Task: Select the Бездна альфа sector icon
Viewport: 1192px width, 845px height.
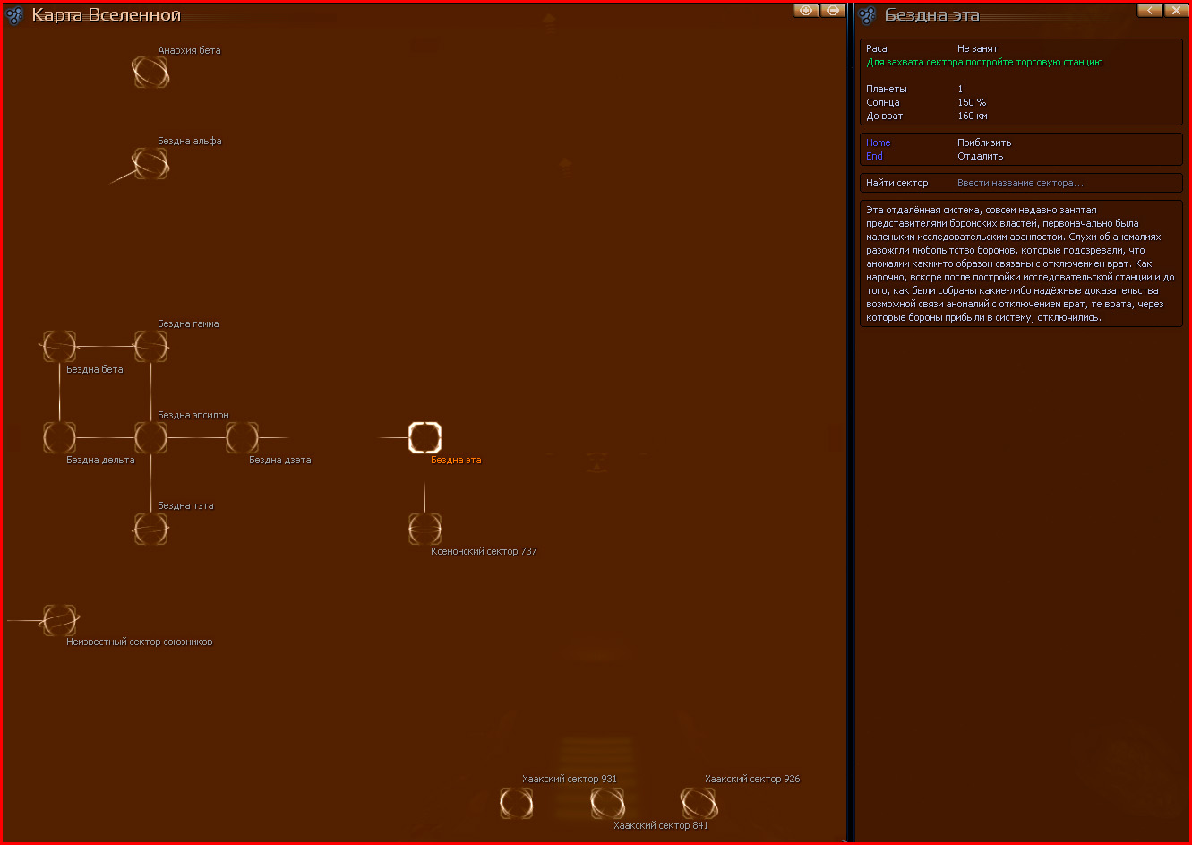Action: click(150, 163)
